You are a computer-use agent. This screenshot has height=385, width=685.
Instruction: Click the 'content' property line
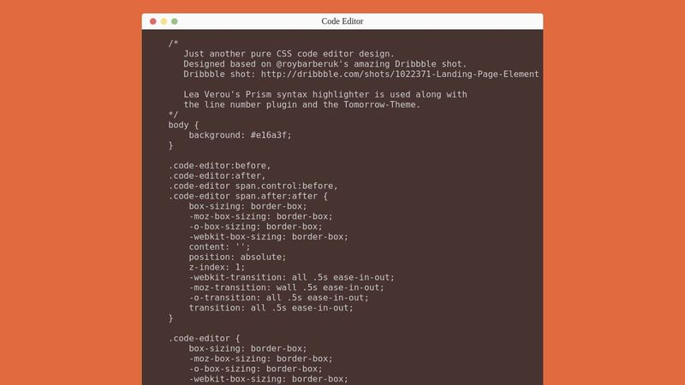tap(220, 247)
